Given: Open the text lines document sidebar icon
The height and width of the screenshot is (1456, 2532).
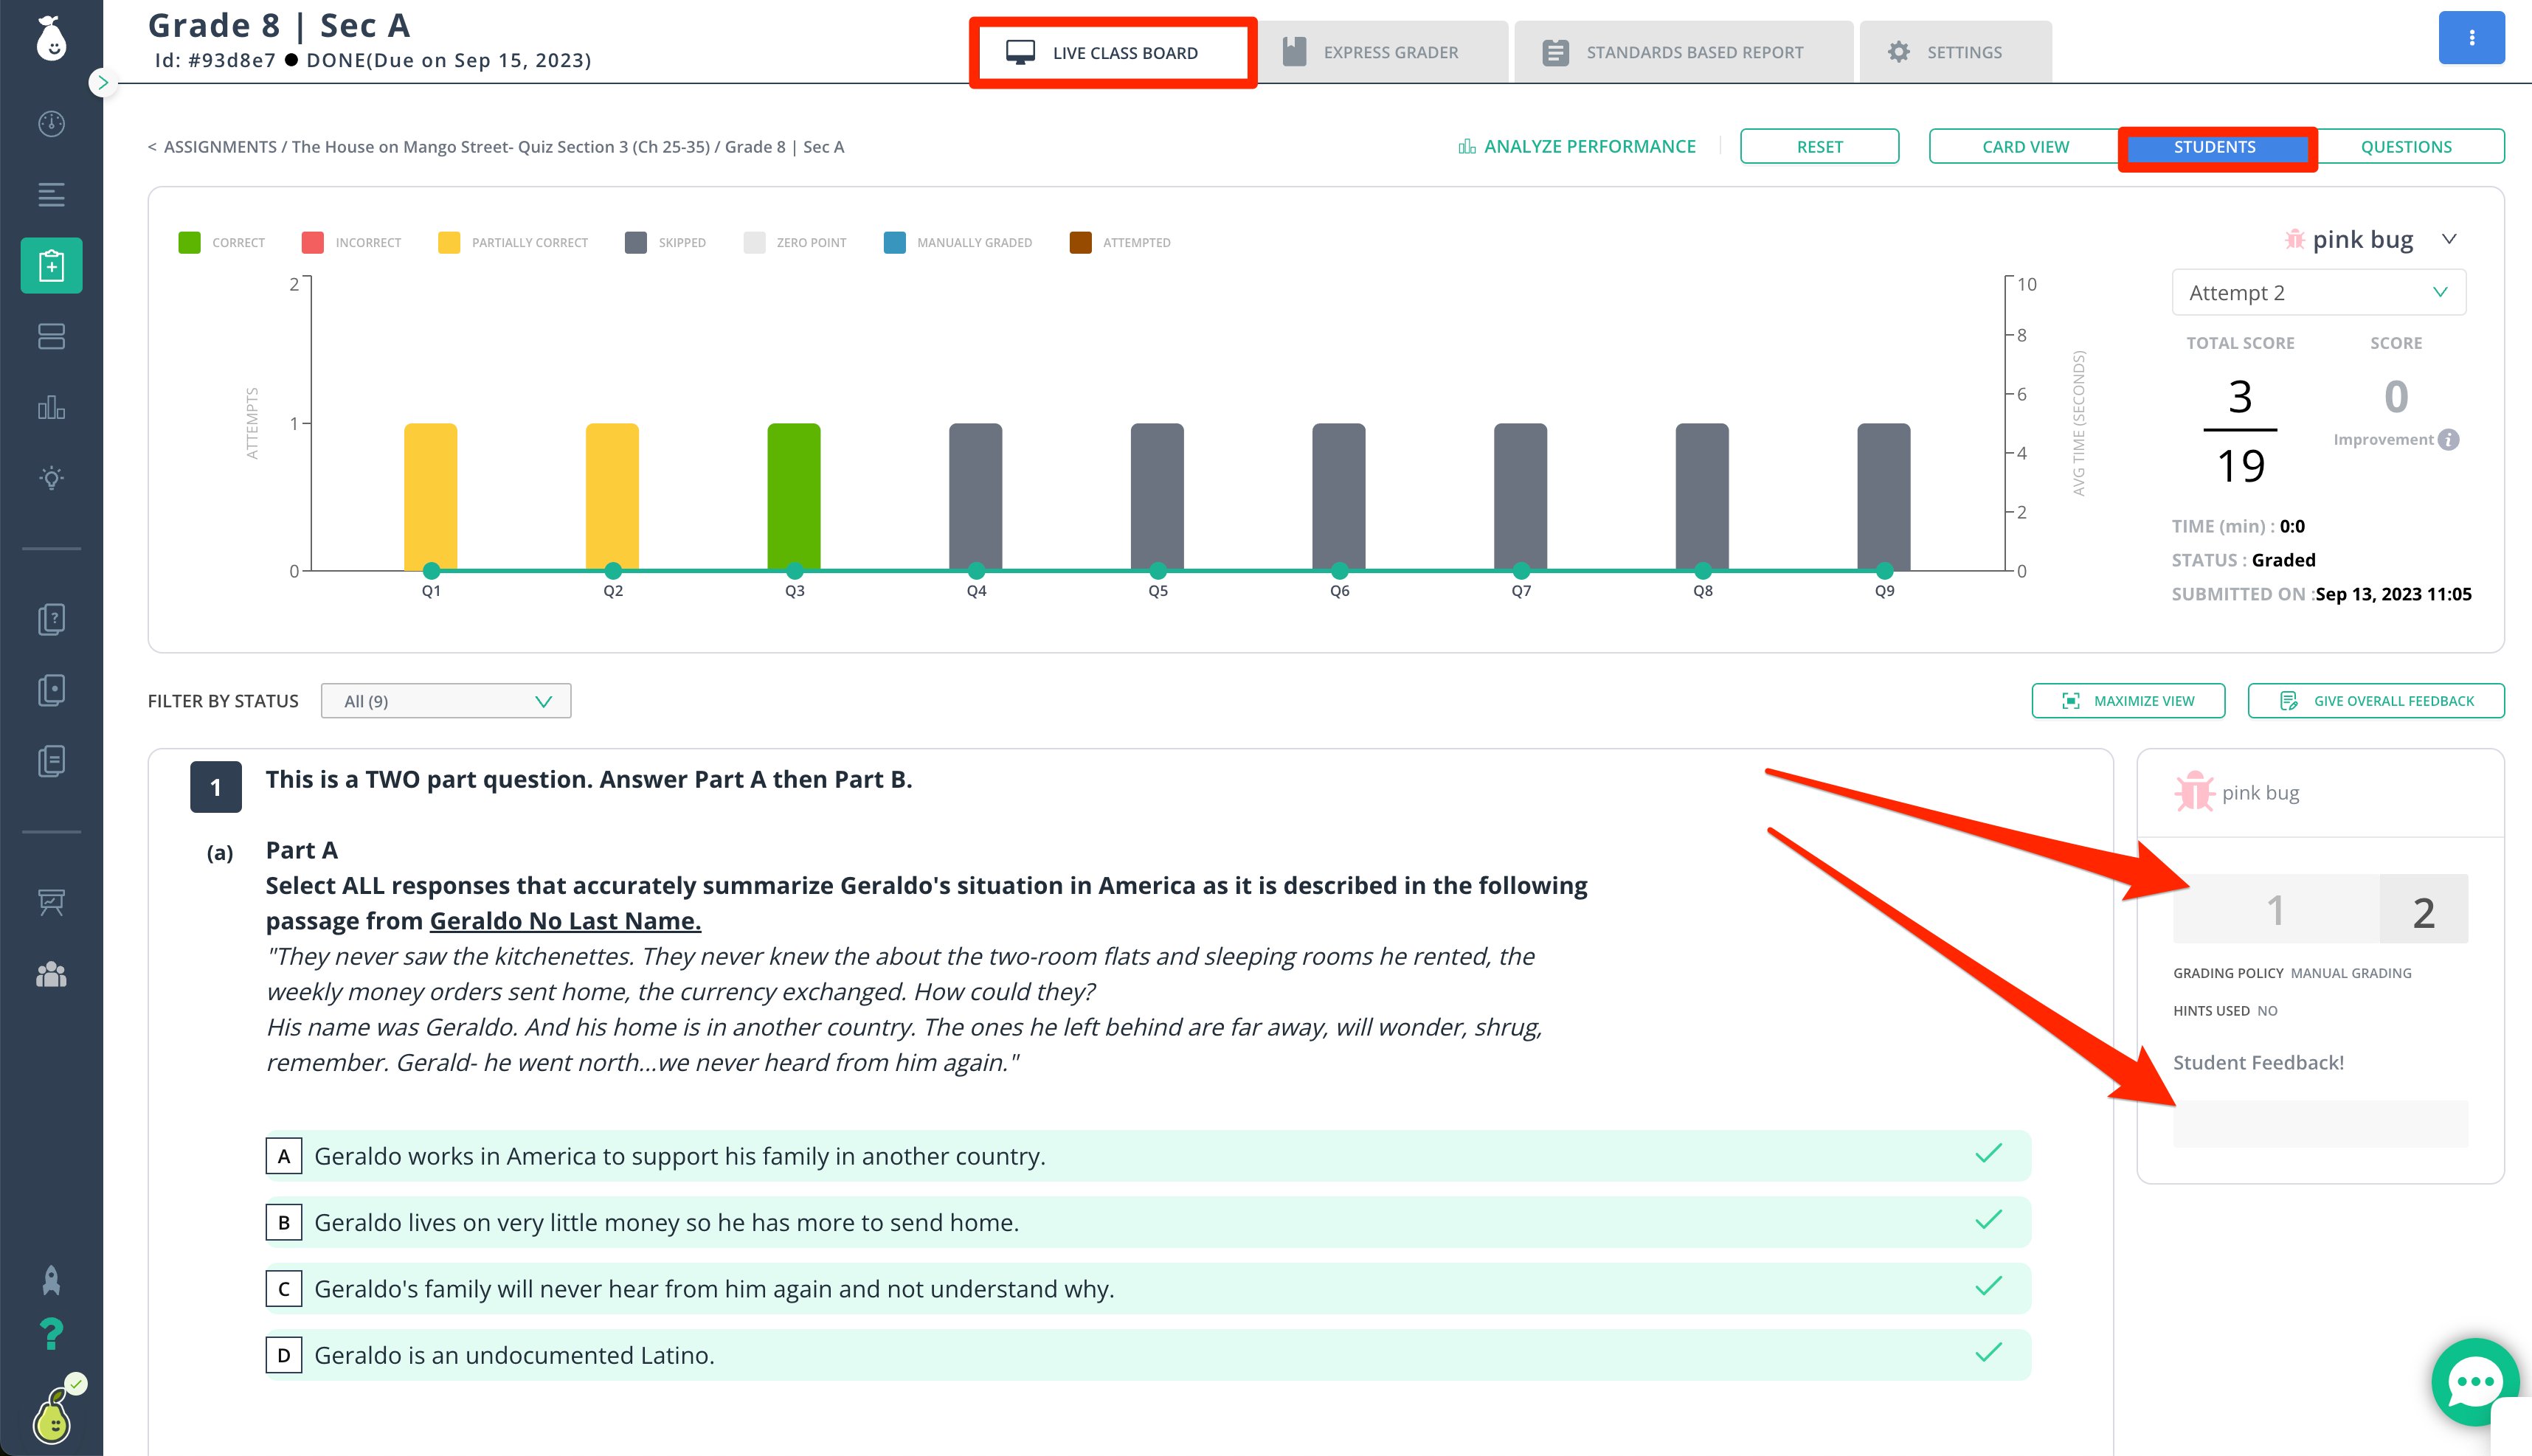Looking at the screenshot, I should pos(51,761).
